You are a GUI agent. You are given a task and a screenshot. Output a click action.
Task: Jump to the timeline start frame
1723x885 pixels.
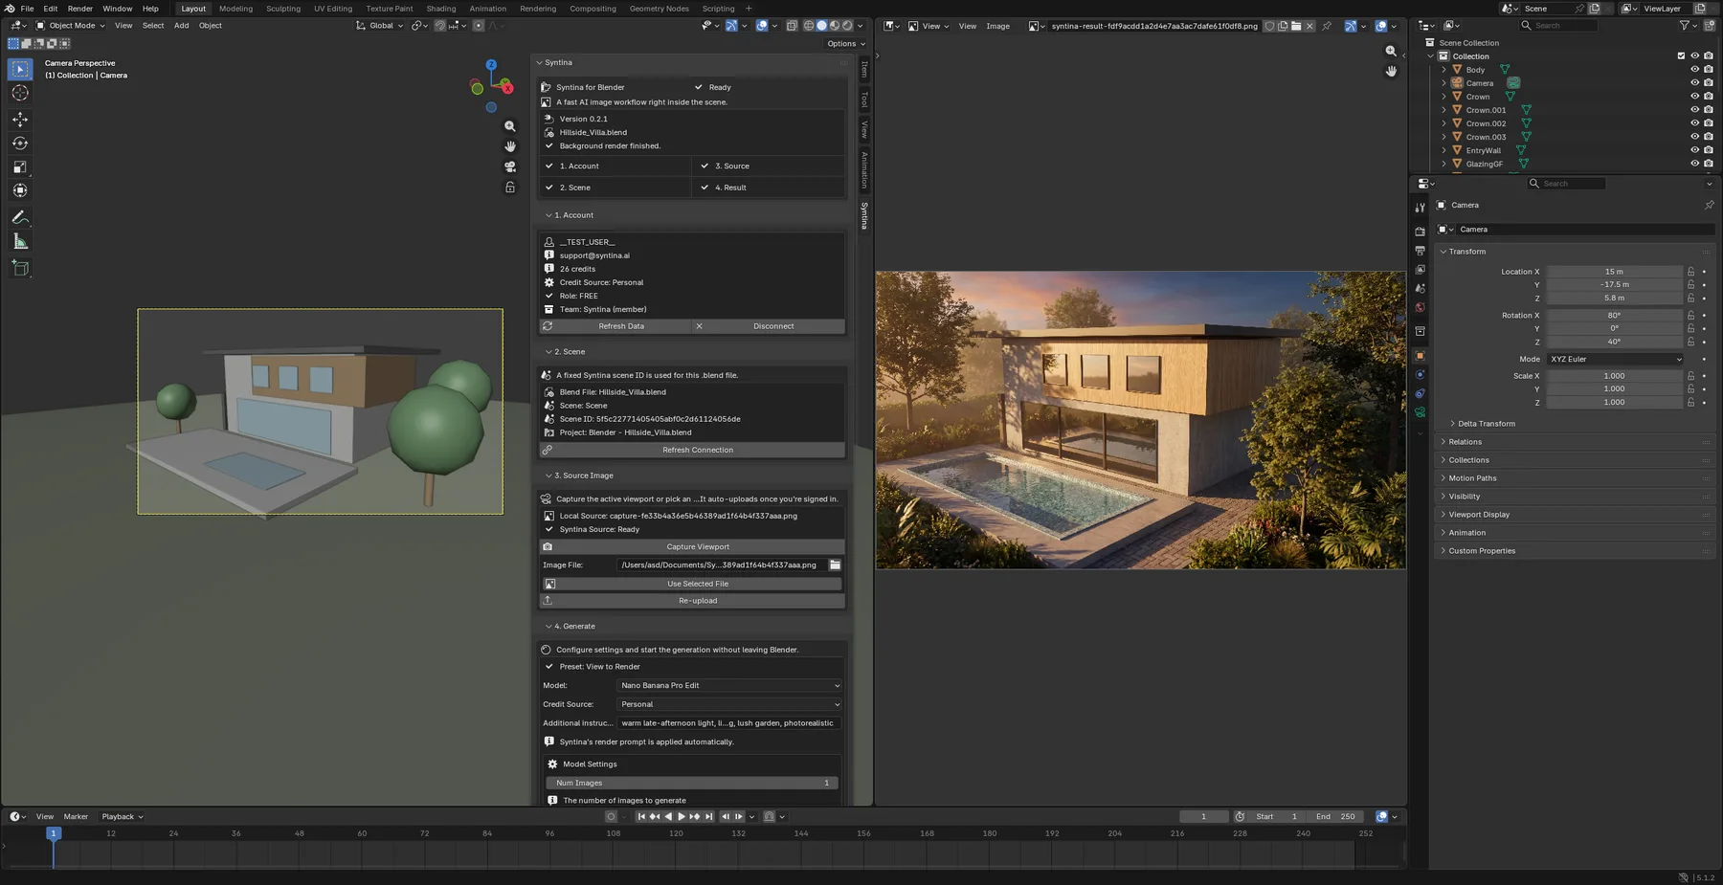pyautogui.click(x=641, y=817)
